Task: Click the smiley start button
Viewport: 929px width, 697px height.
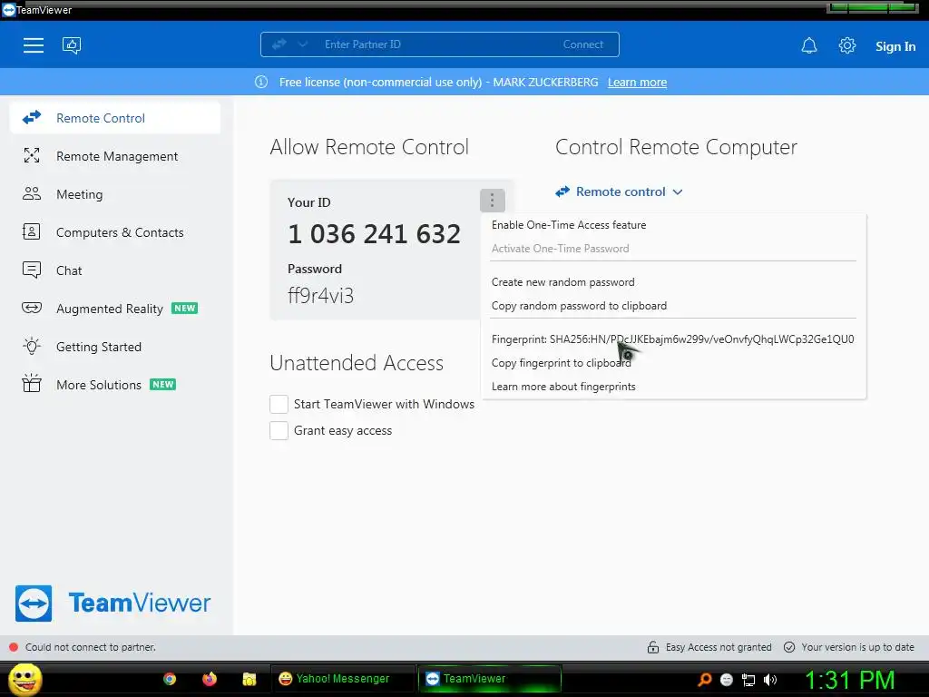Action: tap(25, 679)
